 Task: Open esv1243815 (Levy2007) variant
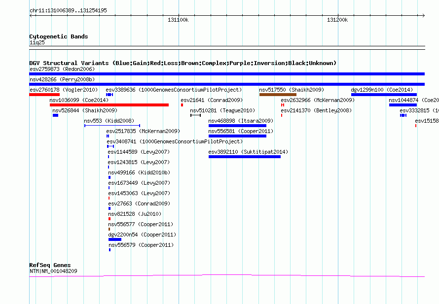[x=139, y=162]
